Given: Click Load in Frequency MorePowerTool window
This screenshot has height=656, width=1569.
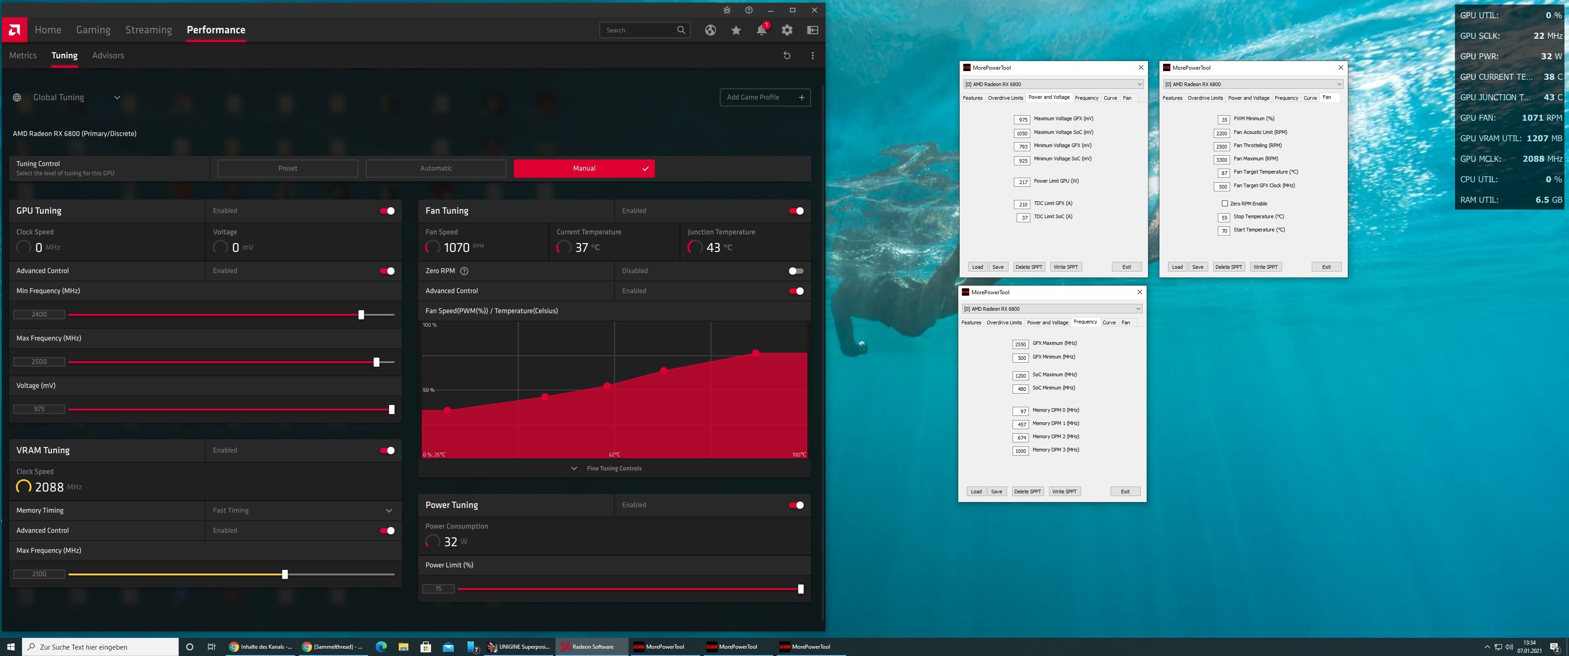Looking at the screenshot, I should pyautogui.click(x=976, y=492).
